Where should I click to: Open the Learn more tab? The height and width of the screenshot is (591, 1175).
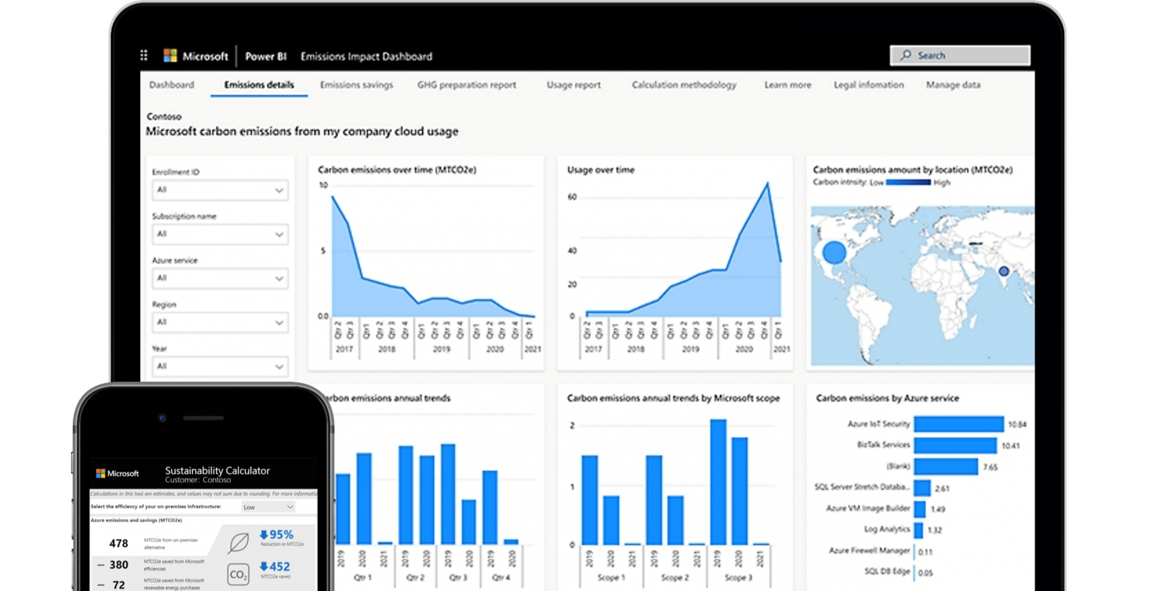(x=788, y=85)
